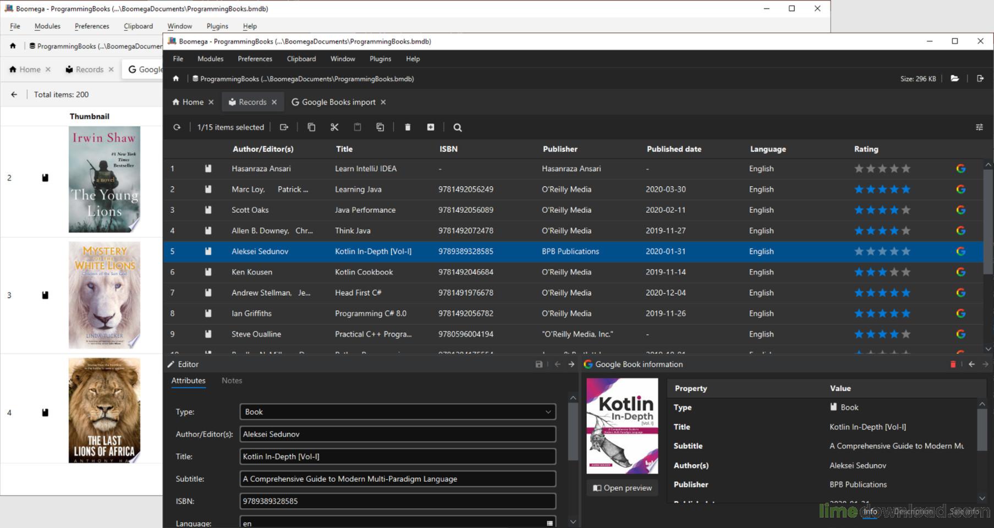Open the Language field selector button
This screenshot has width=994, height=528.
[x=550, y=523]
